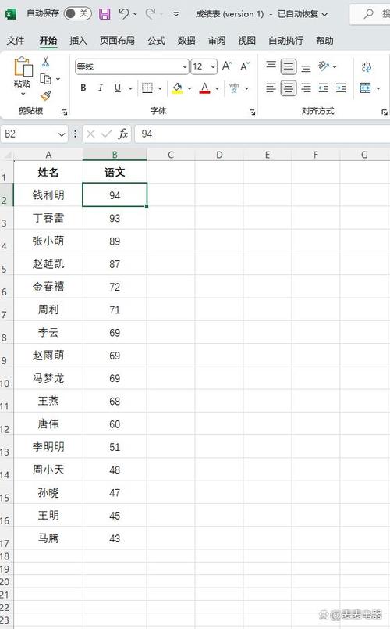Select the cell with score 93

click(x=115, y=218)
